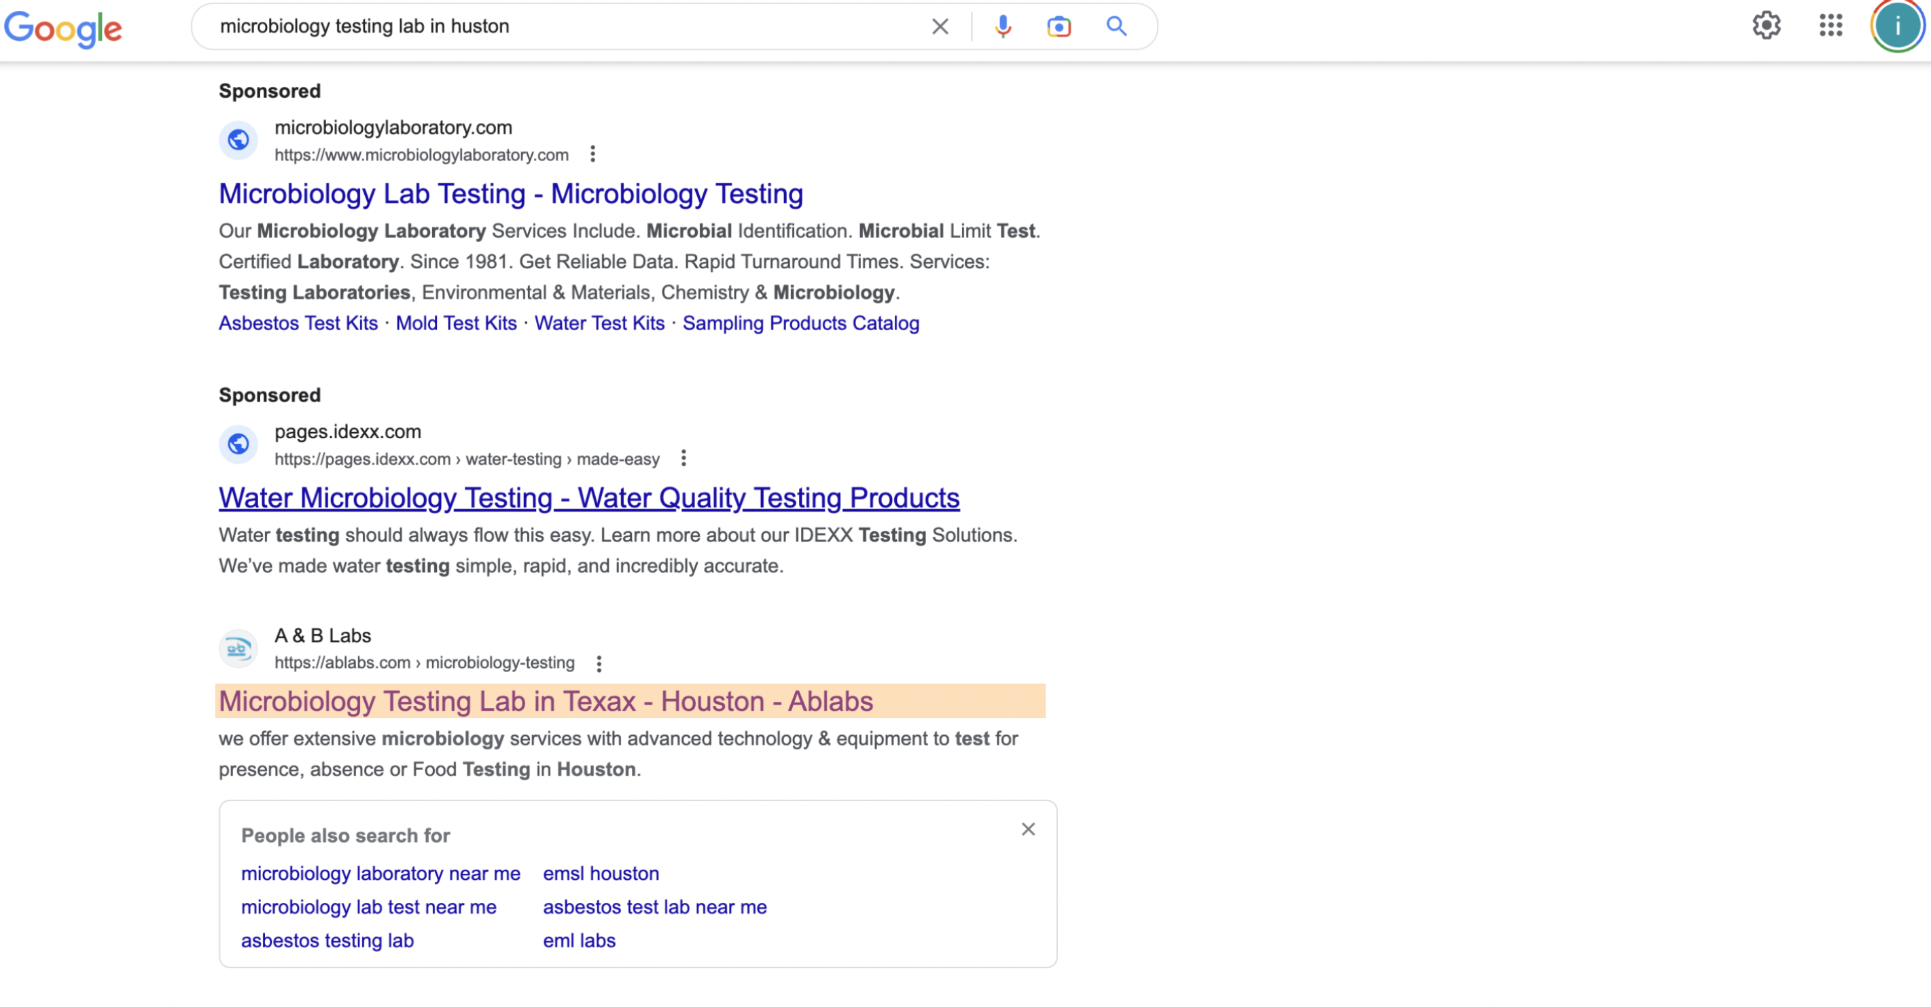This screenshot has height=1007, width=1931.
Task: Open Water Microbiology Testing - Water Quality link
Action: pyautogui.click(x=589, y=499)
